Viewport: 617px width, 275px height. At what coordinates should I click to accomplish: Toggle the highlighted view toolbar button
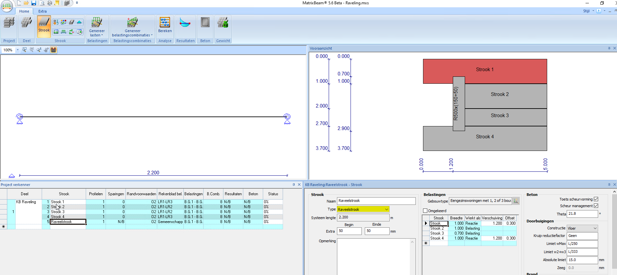[54, 50]
